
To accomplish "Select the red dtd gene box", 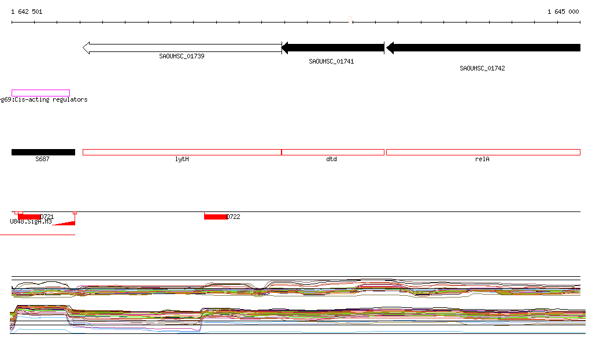I will pyautogui.click(x=333, y=152).
